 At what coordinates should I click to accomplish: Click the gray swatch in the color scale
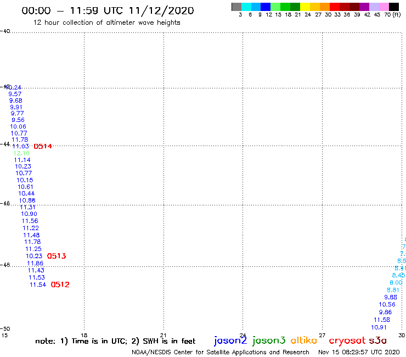click(236, 7)
